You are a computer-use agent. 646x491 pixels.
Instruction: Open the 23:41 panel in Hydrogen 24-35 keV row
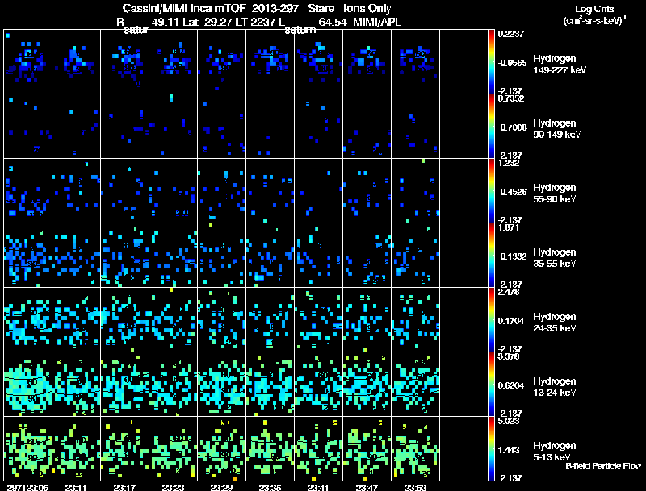(318, 320)
